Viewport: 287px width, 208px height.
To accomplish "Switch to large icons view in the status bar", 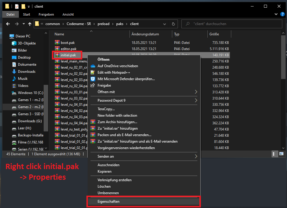I will click(x=281, y=154).
